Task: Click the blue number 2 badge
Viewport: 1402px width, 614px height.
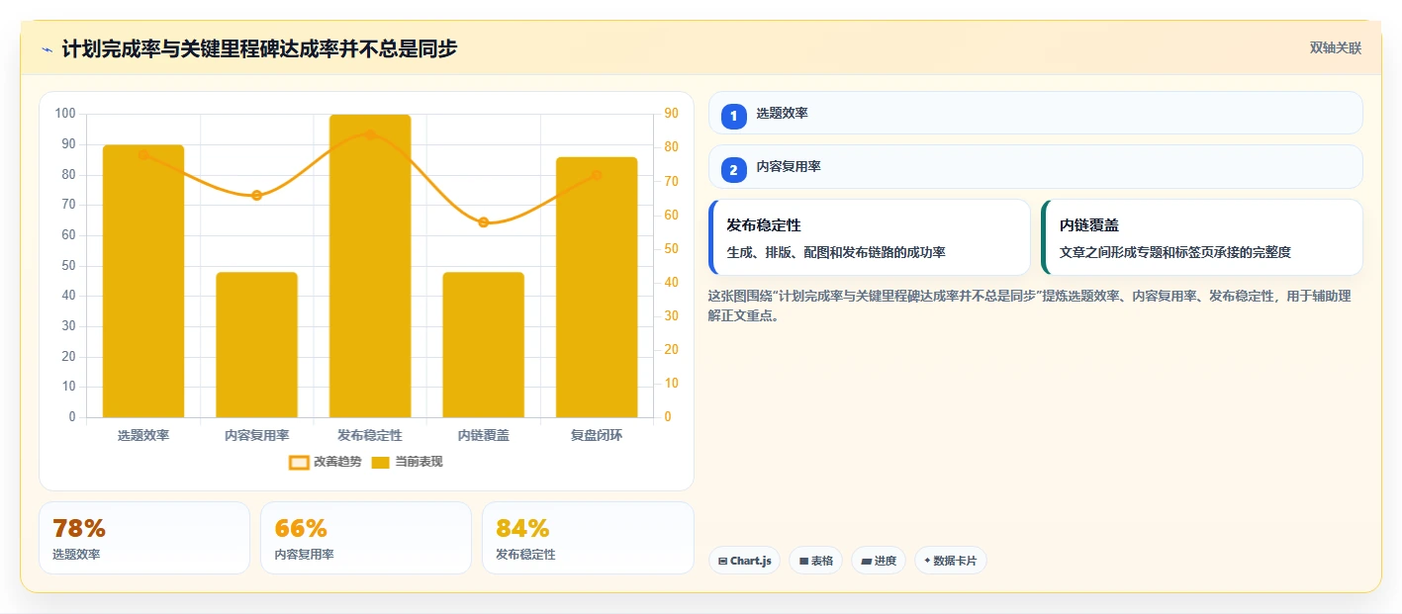Action: pos(734,170)
